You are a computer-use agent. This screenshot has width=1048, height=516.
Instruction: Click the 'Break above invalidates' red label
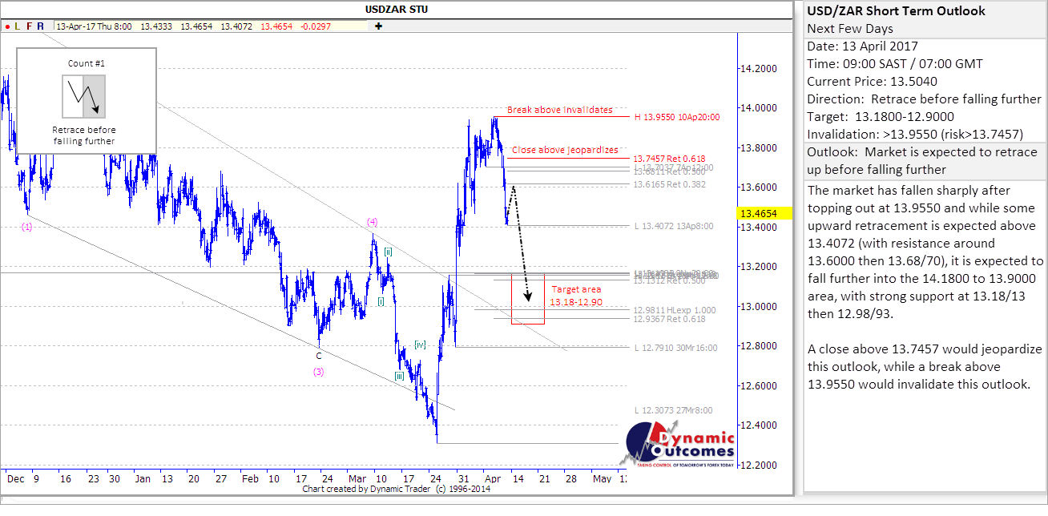560,110
